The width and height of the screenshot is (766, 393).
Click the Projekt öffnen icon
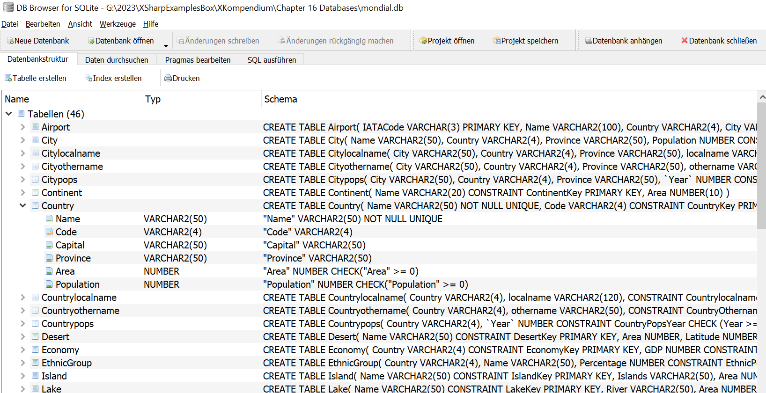point(423,41)
